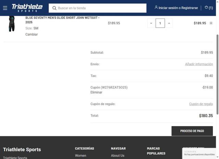Decrease wetsuit quantity with down arrow
This screenshot has width=219, height=159.
pyautogui.click(x=151, y=23)
